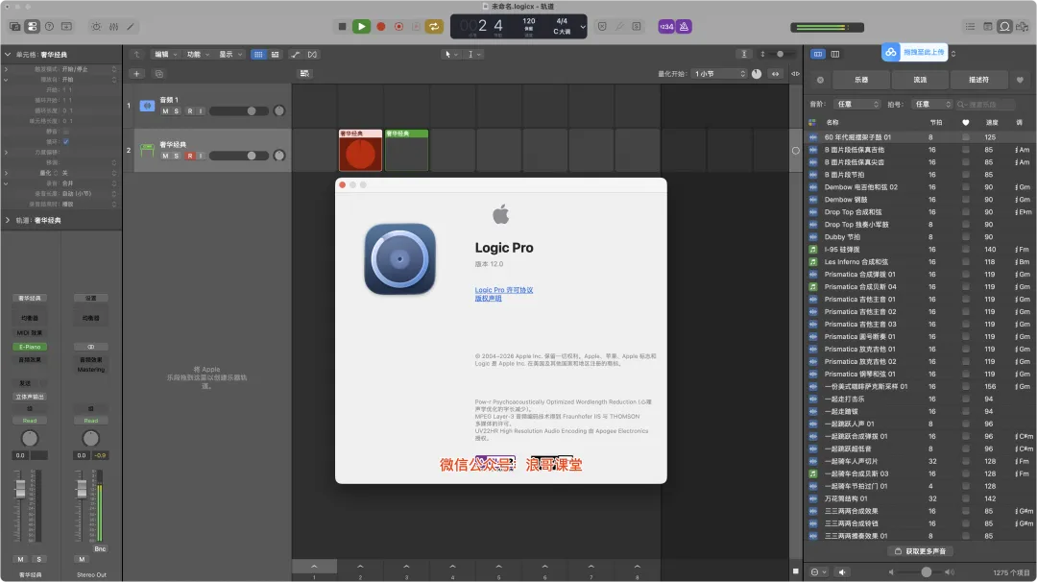Toggle the Inspector panel button
The image size is (1037, 582).
(x=32, y=27)
